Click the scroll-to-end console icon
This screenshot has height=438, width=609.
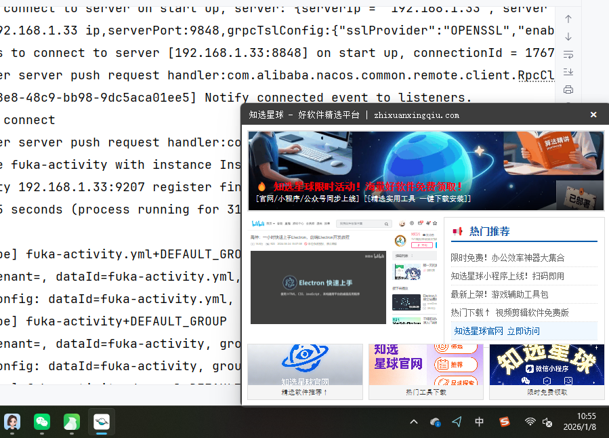click(568, 72)
